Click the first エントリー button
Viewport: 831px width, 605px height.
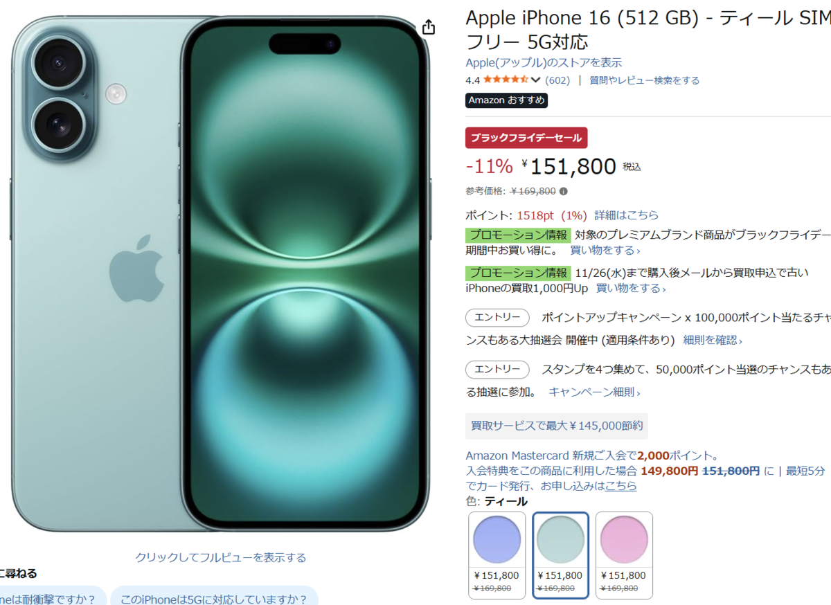click(x=497, y=318)
